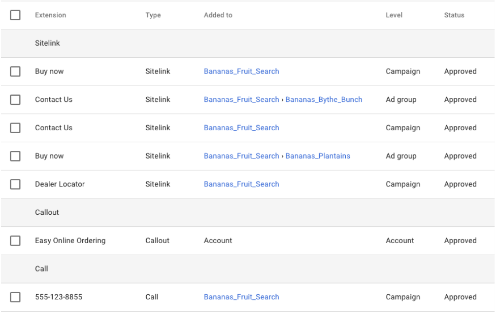Check the 555-123-8855 call row checkbox
The height and width of the screenshot is (313, 497).
pos(15,297)
